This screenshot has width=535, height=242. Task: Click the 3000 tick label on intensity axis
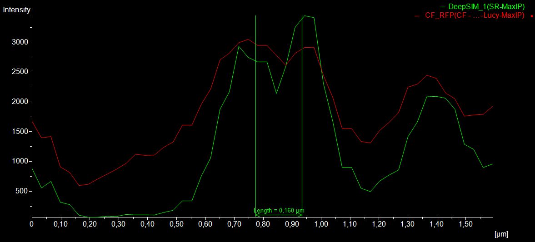coord(19,42)
